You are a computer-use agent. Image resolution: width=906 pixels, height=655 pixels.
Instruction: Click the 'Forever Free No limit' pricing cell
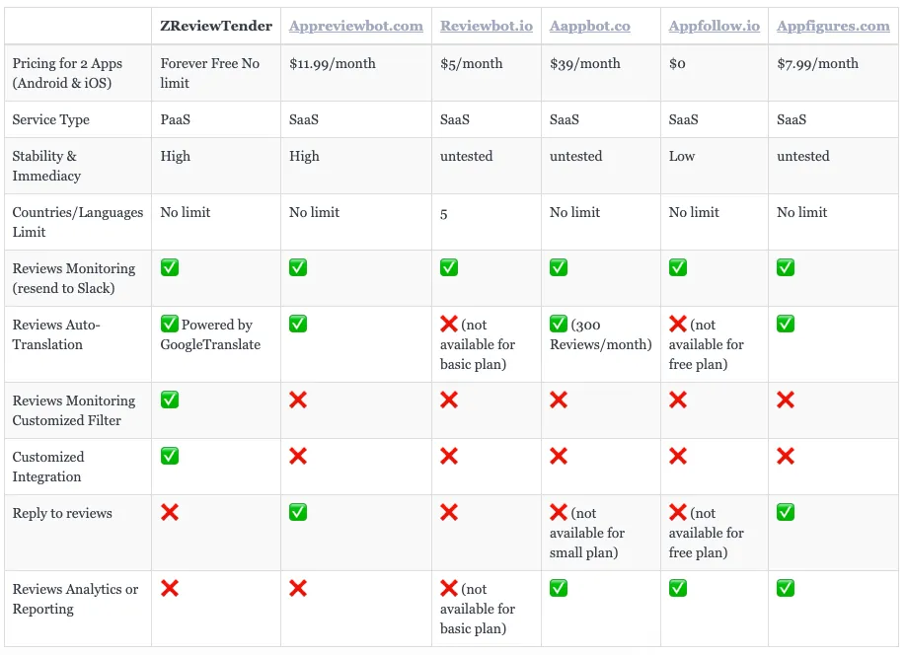coord(210,73)
